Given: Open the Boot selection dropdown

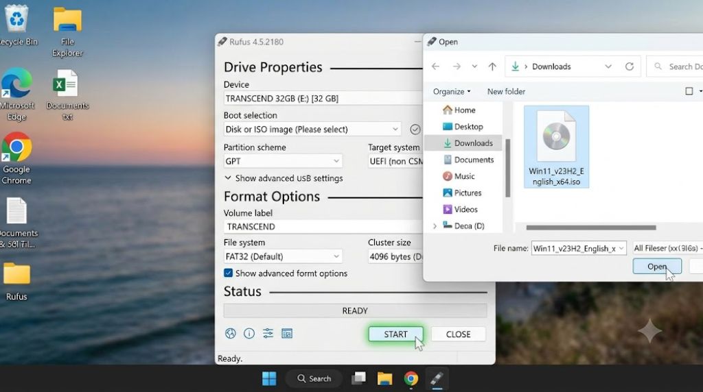Looking at the screenshot, I should tap(312, 130).
